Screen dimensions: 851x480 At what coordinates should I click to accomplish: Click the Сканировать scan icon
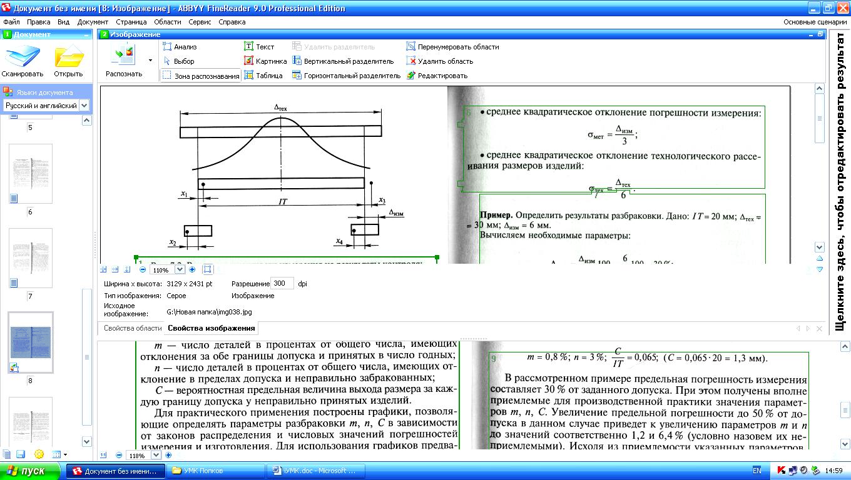click(22, 57)
